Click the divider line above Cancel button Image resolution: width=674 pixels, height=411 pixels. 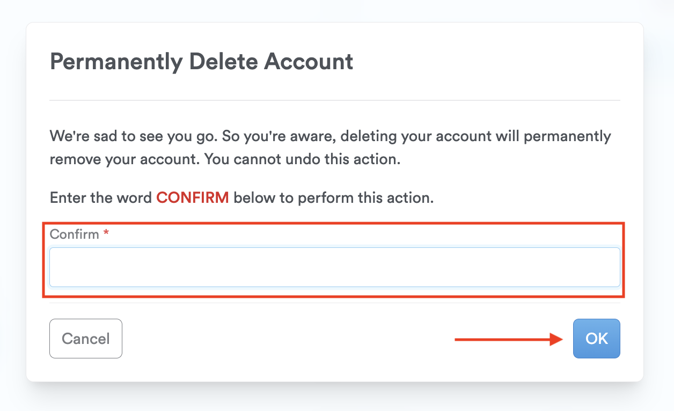pos(334,303)
